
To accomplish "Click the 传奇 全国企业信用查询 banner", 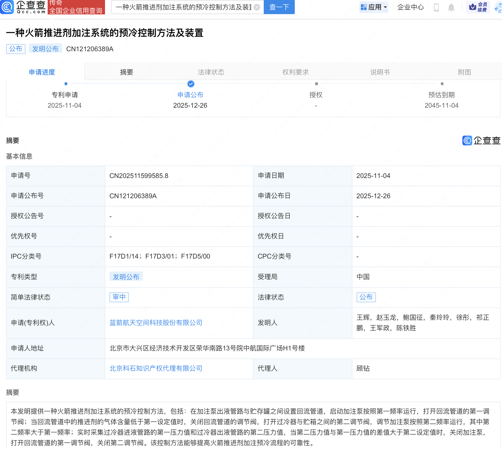I will [76, 7].
